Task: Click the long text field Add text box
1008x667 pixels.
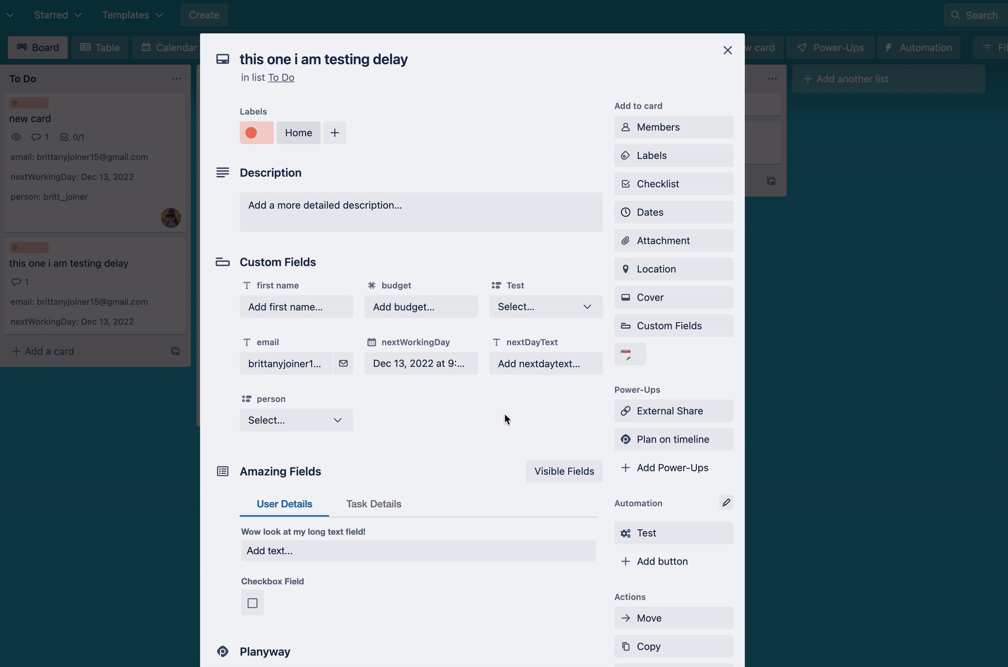Action: (x=418, y=551)
